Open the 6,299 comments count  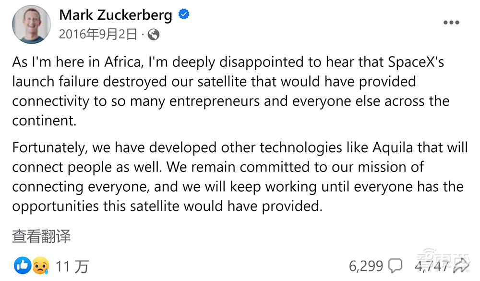[x=366, y=266]
